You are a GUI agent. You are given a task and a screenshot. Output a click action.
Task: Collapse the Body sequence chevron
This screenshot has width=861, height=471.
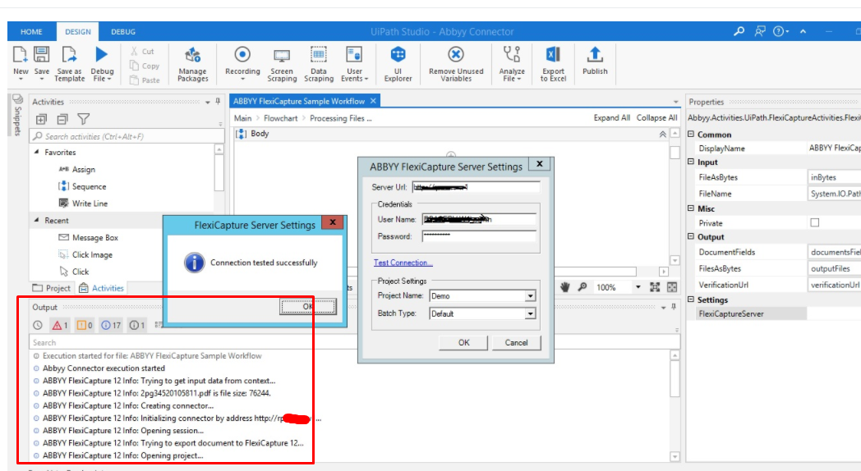(663, 134)
